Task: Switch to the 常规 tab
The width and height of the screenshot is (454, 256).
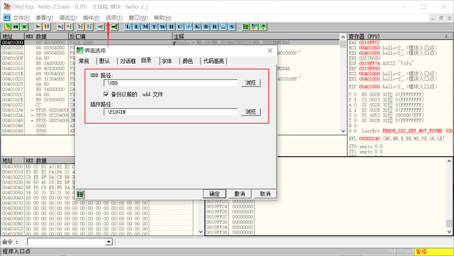Action: coord(84,61)
